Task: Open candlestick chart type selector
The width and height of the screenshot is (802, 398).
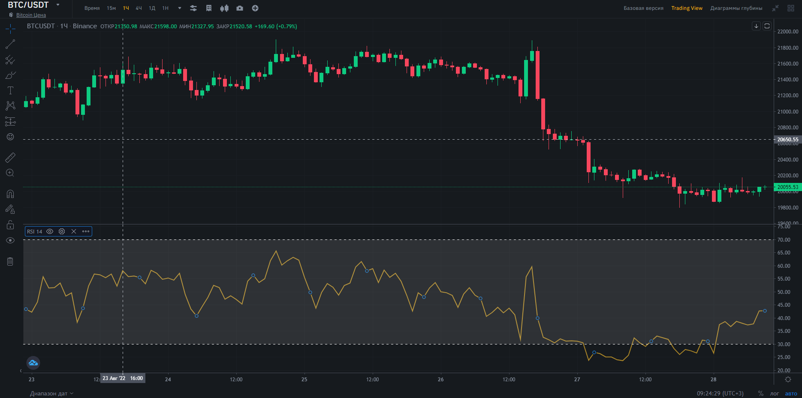Action: [224, 8]
